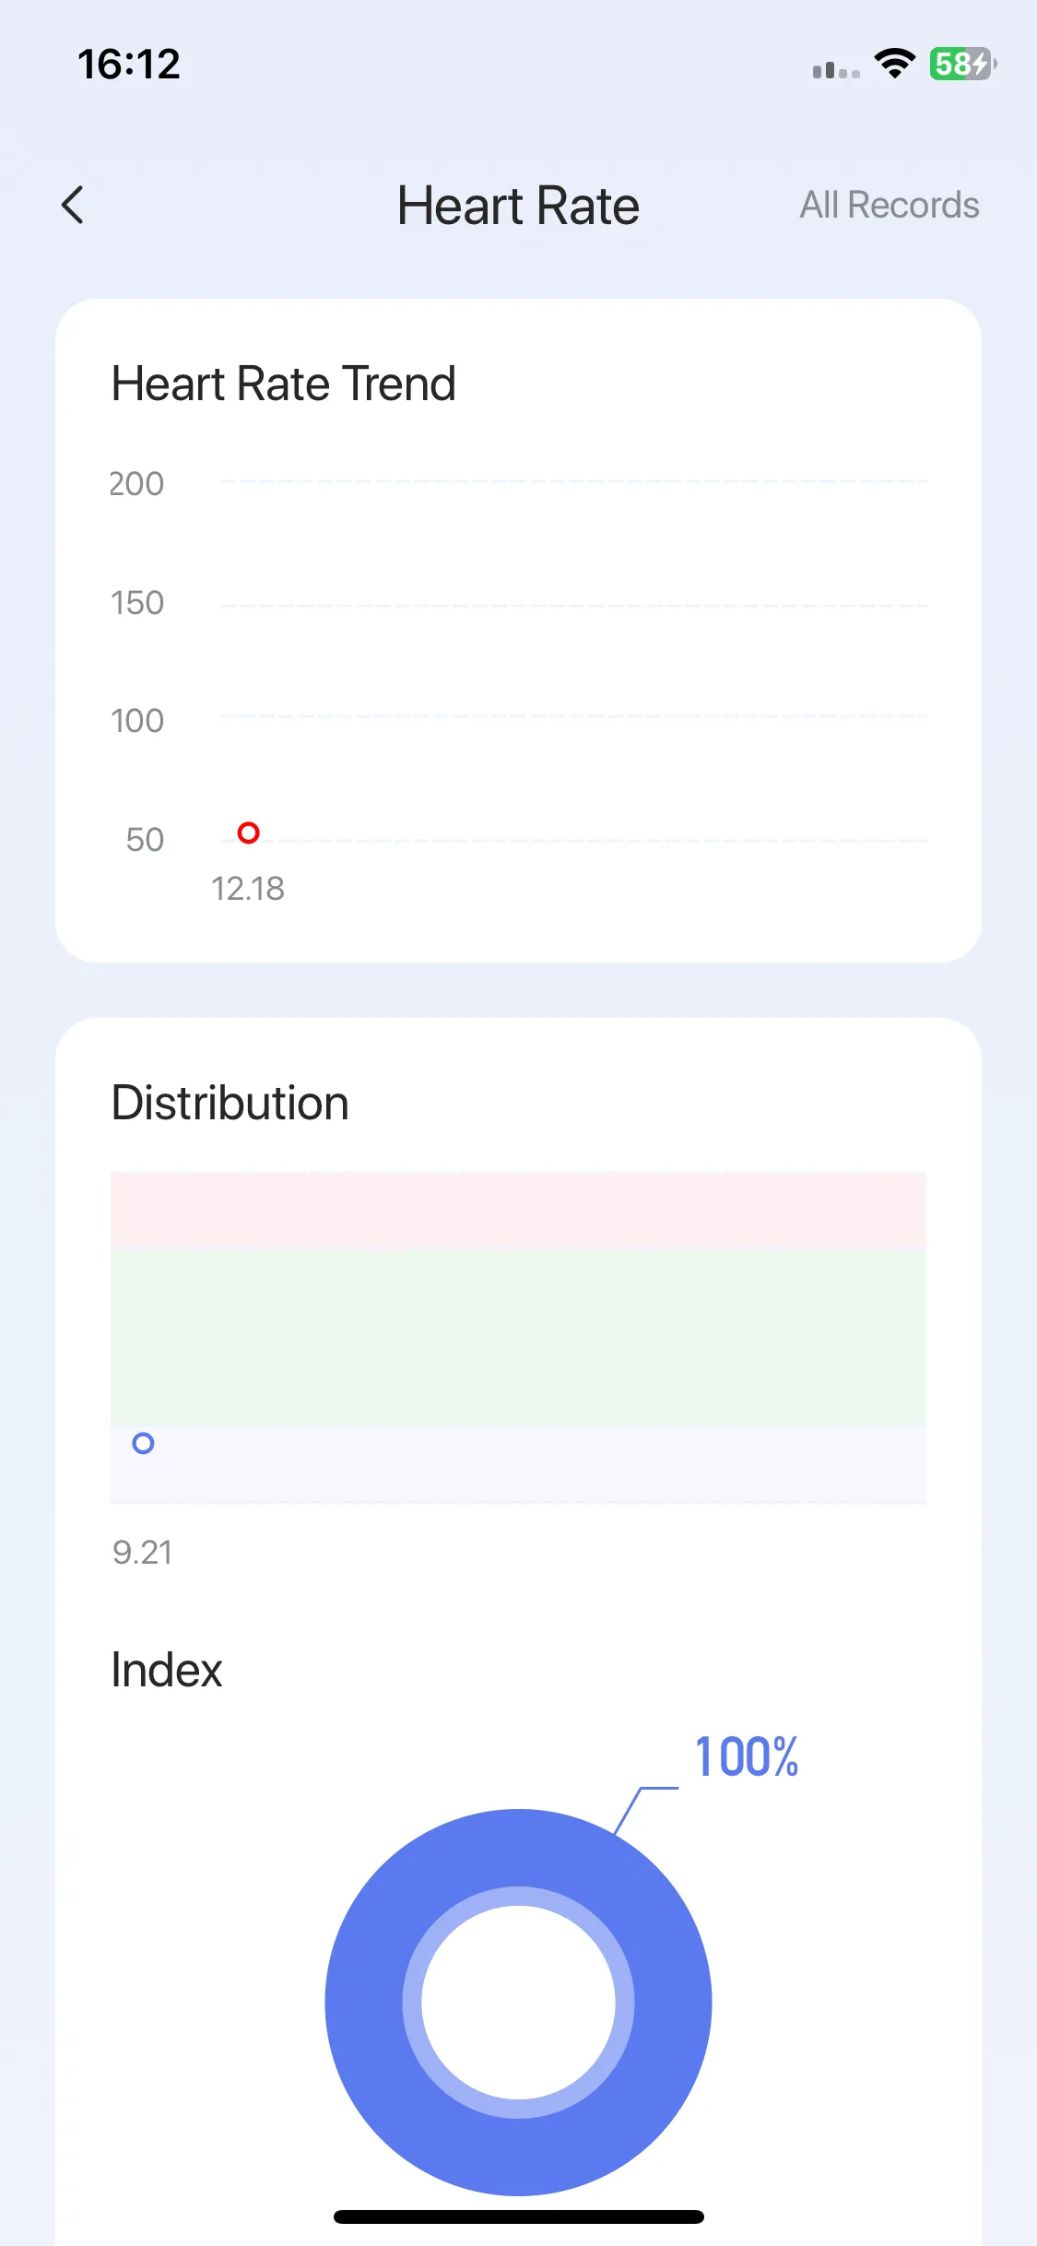Tap the 200 axis label
1037x2246 pixels.
point(136,484)
